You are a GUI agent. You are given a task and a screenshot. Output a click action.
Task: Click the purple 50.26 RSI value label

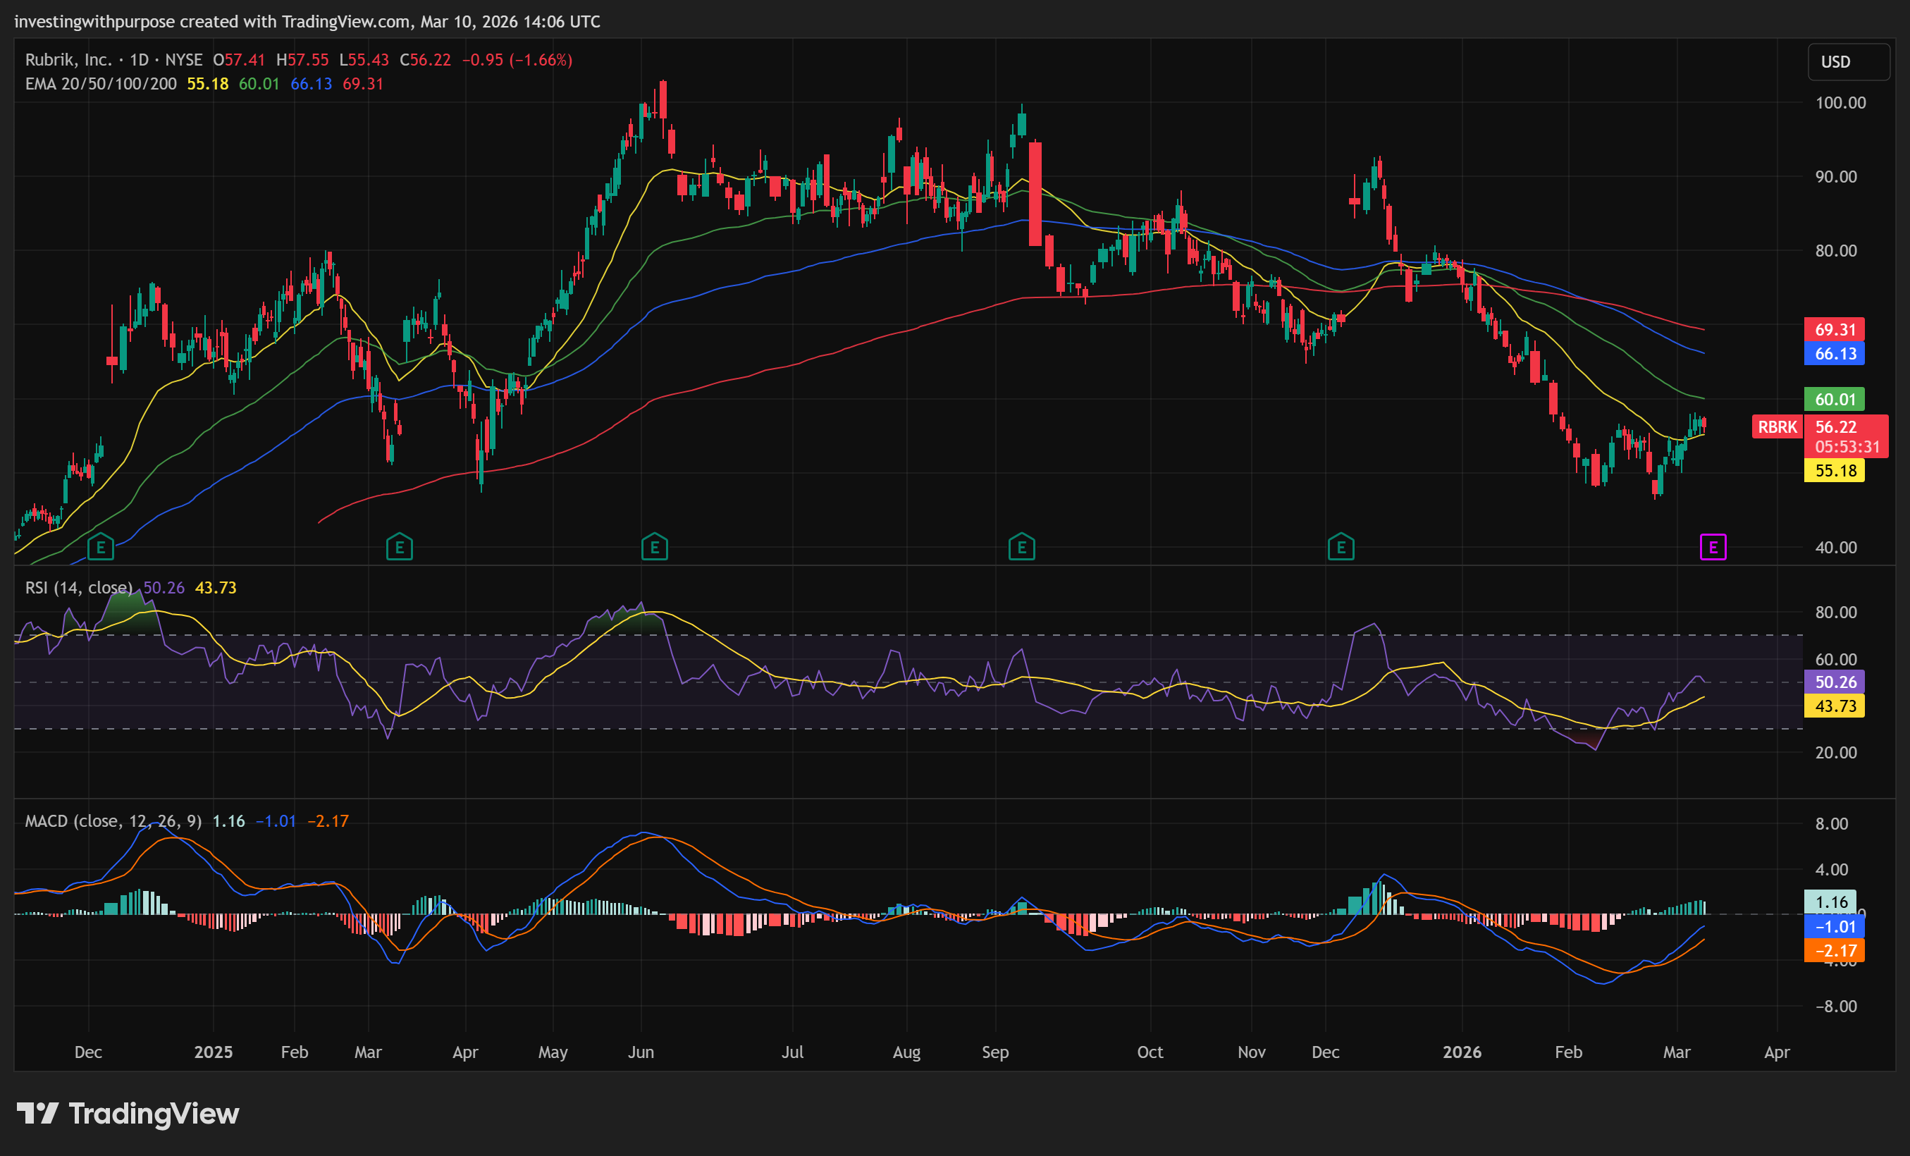(x=1834, y=682)
